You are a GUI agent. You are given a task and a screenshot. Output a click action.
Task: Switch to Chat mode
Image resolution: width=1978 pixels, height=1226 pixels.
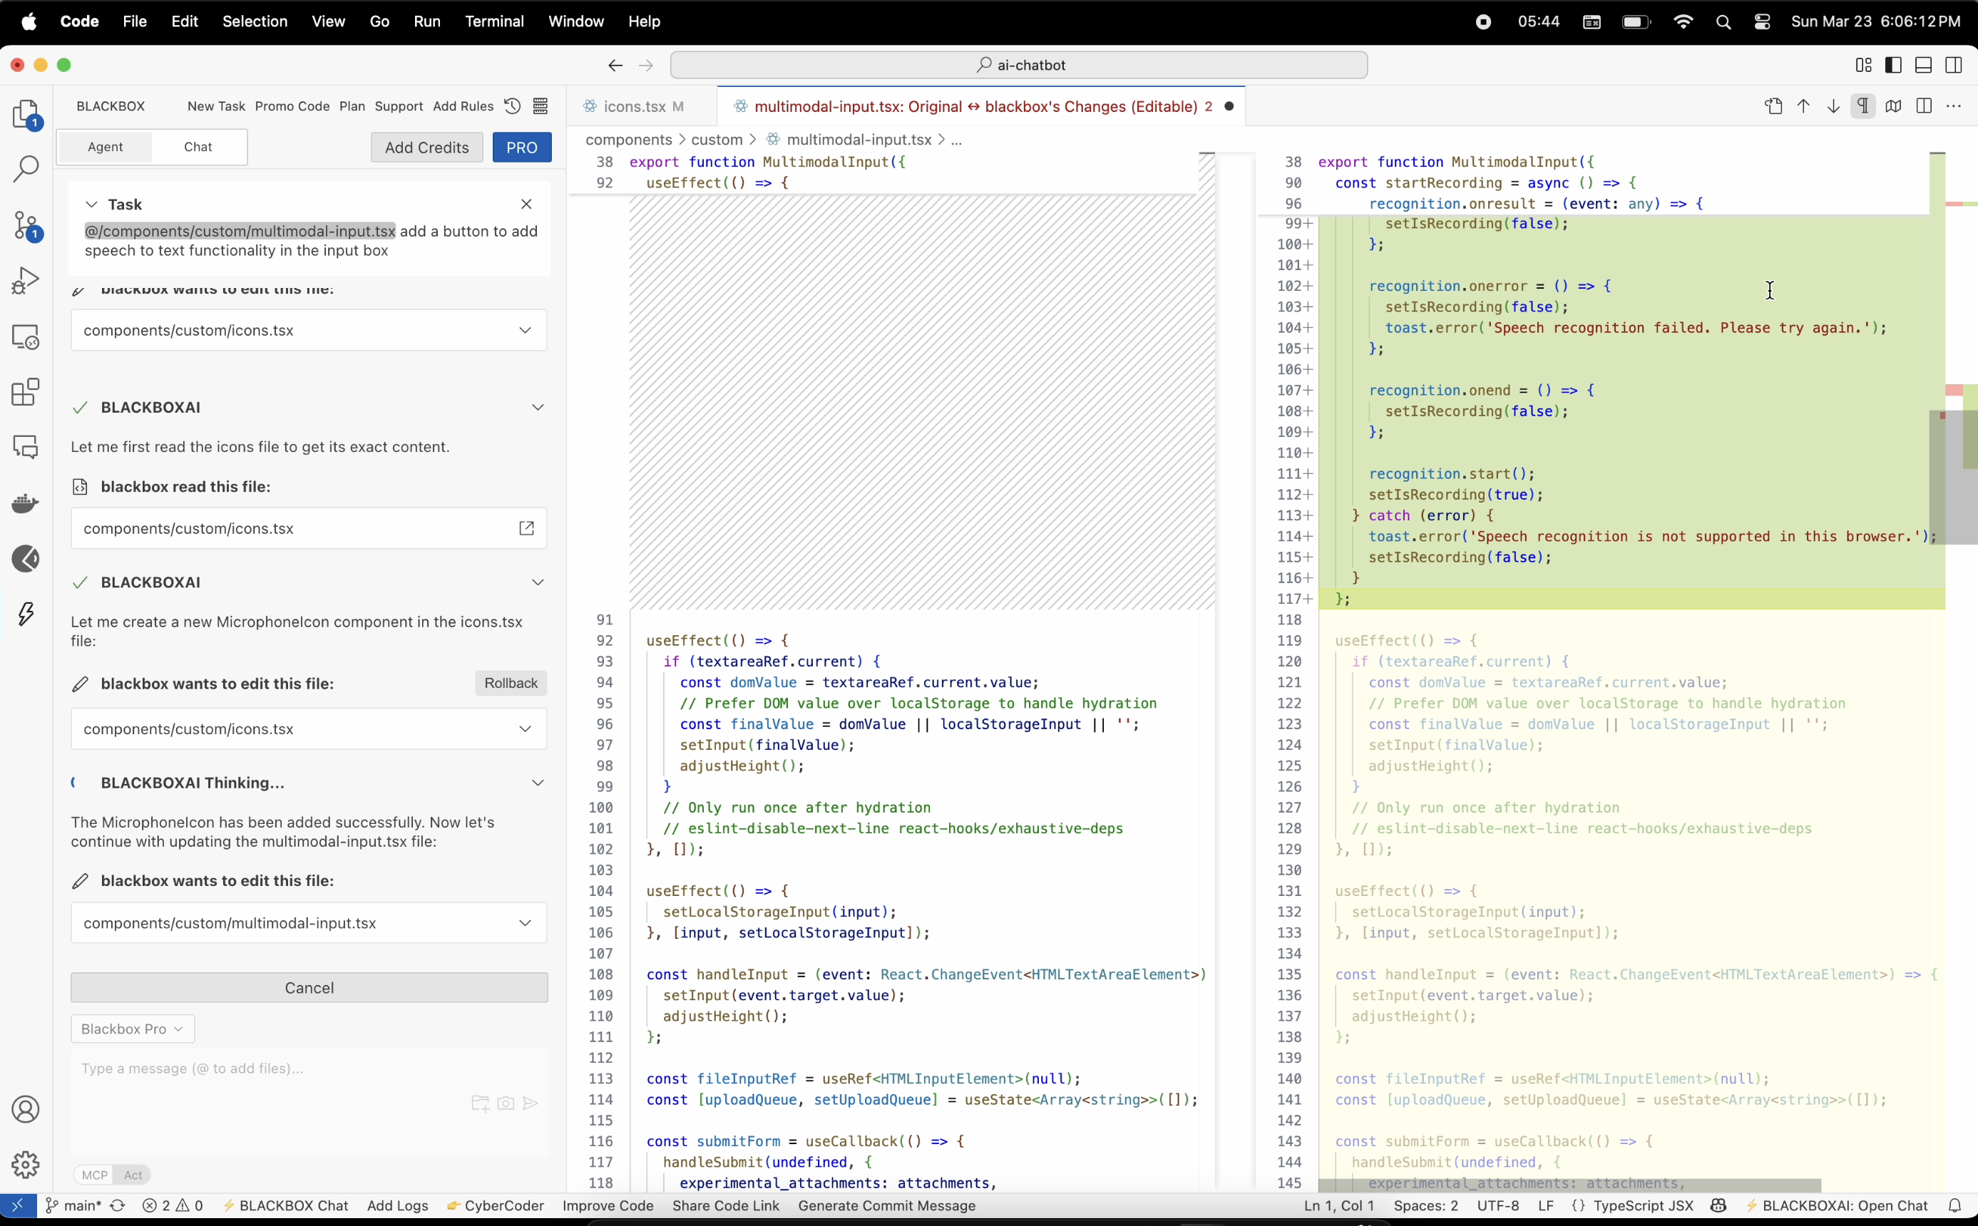click(198, 147)
